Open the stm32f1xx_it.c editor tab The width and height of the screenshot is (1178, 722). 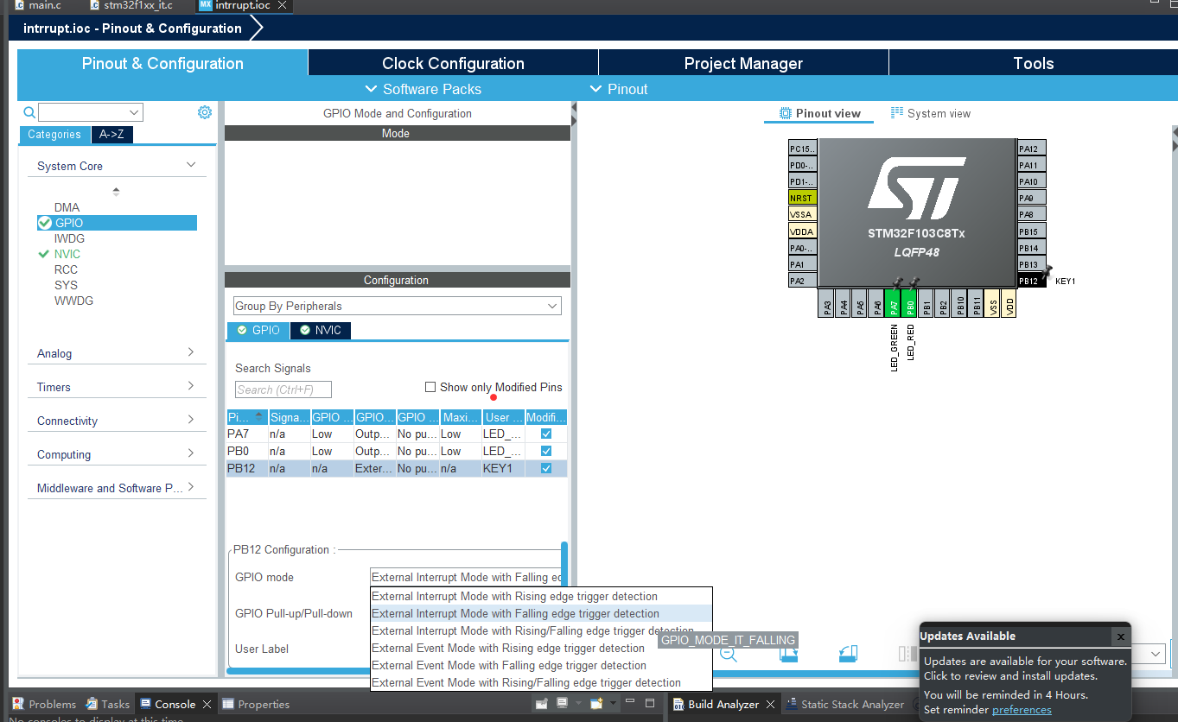pos(131,5)
